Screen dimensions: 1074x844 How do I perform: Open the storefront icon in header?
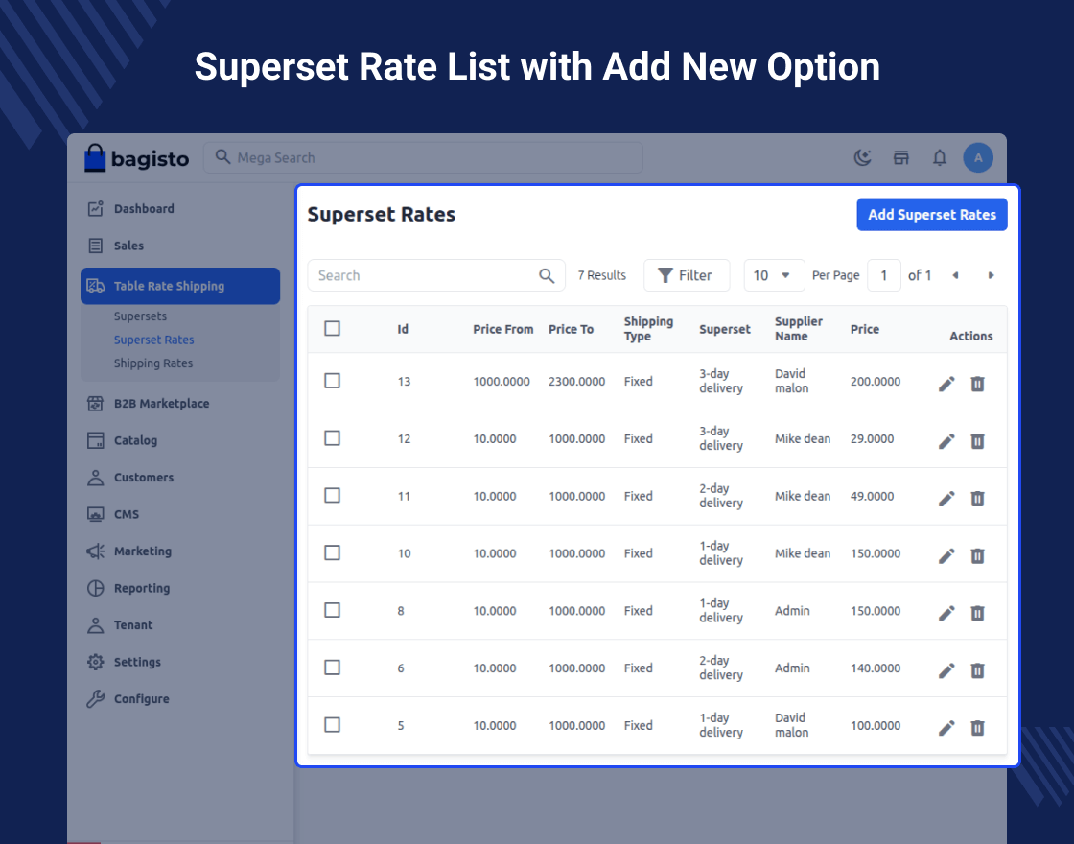pos(900,158)
